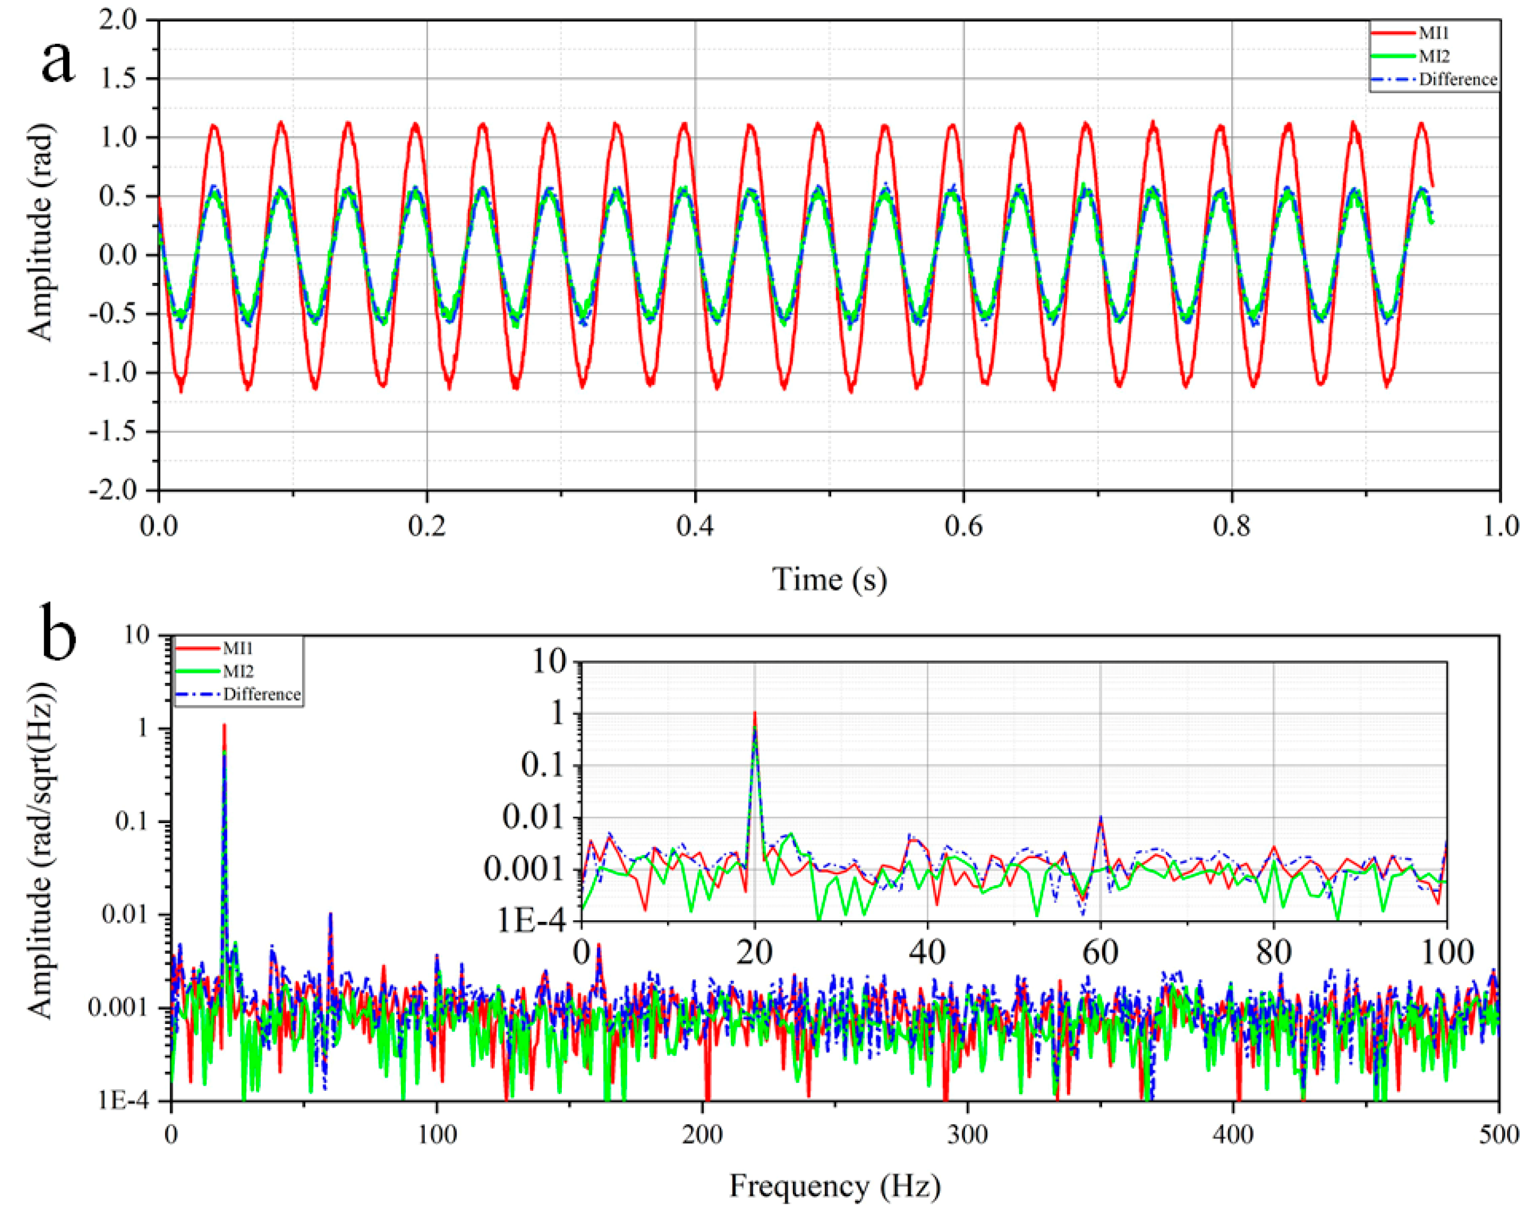Click the 60 tick label in inset plot

point(1100,952)
